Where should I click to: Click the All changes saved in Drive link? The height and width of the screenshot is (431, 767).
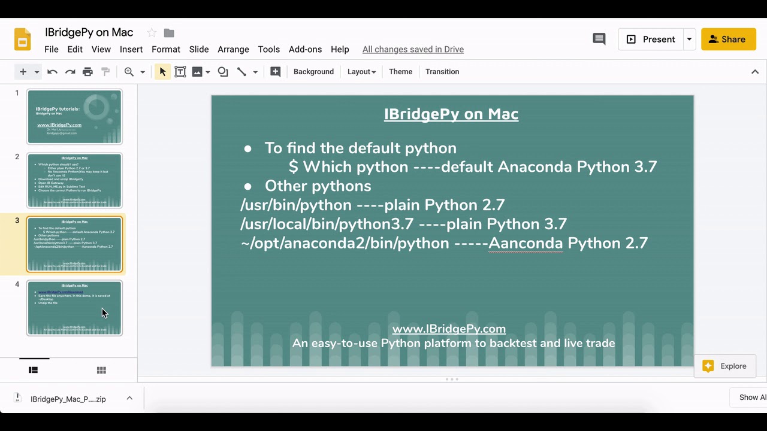pos(413,50)
